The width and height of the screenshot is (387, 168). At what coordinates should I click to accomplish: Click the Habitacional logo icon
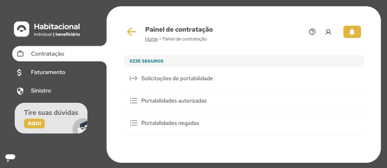(x=21, y=29)
